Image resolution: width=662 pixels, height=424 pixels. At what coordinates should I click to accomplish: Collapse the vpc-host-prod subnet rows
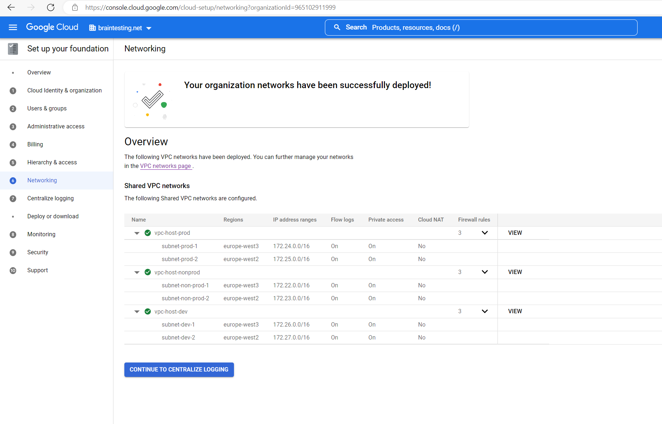(137, 233)
